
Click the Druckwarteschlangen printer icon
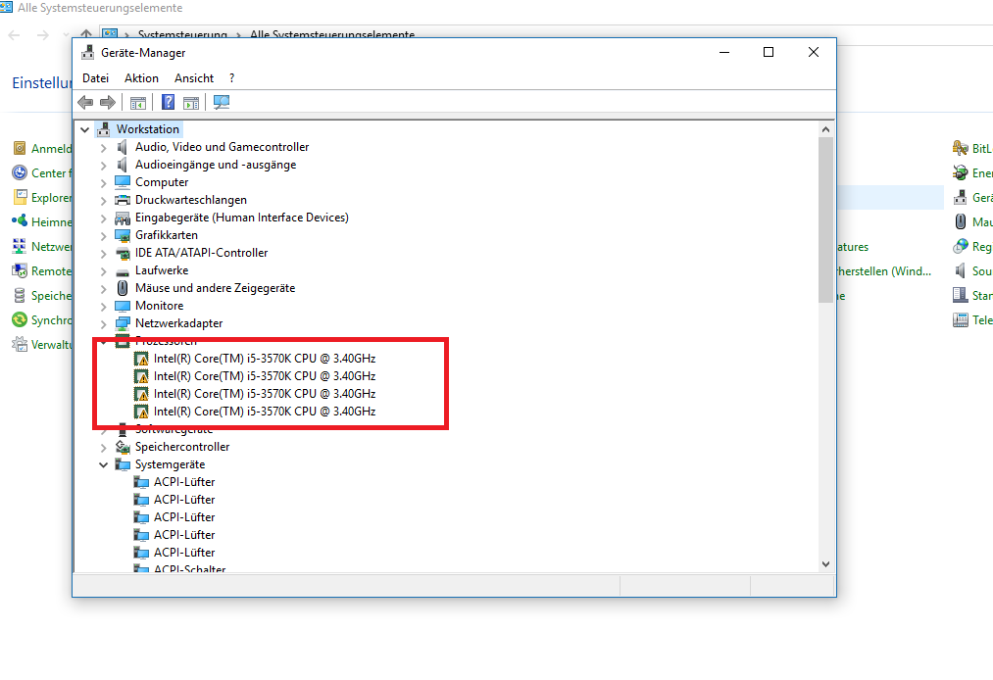[x=123, y=200]
